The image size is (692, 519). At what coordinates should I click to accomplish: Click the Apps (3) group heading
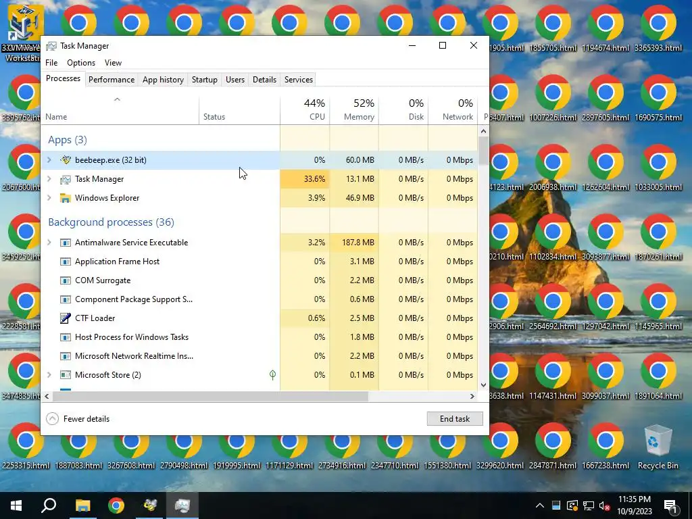[68, 140]
